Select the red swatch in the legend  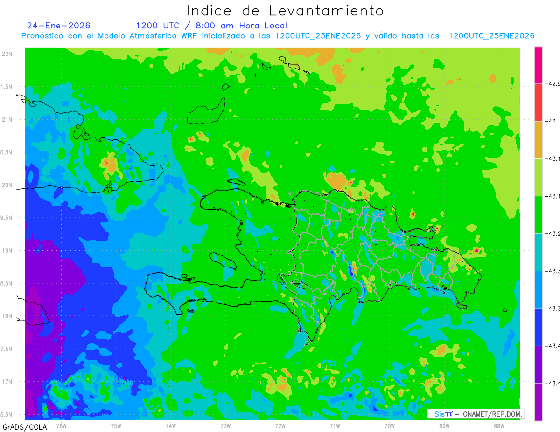[538, 103]
